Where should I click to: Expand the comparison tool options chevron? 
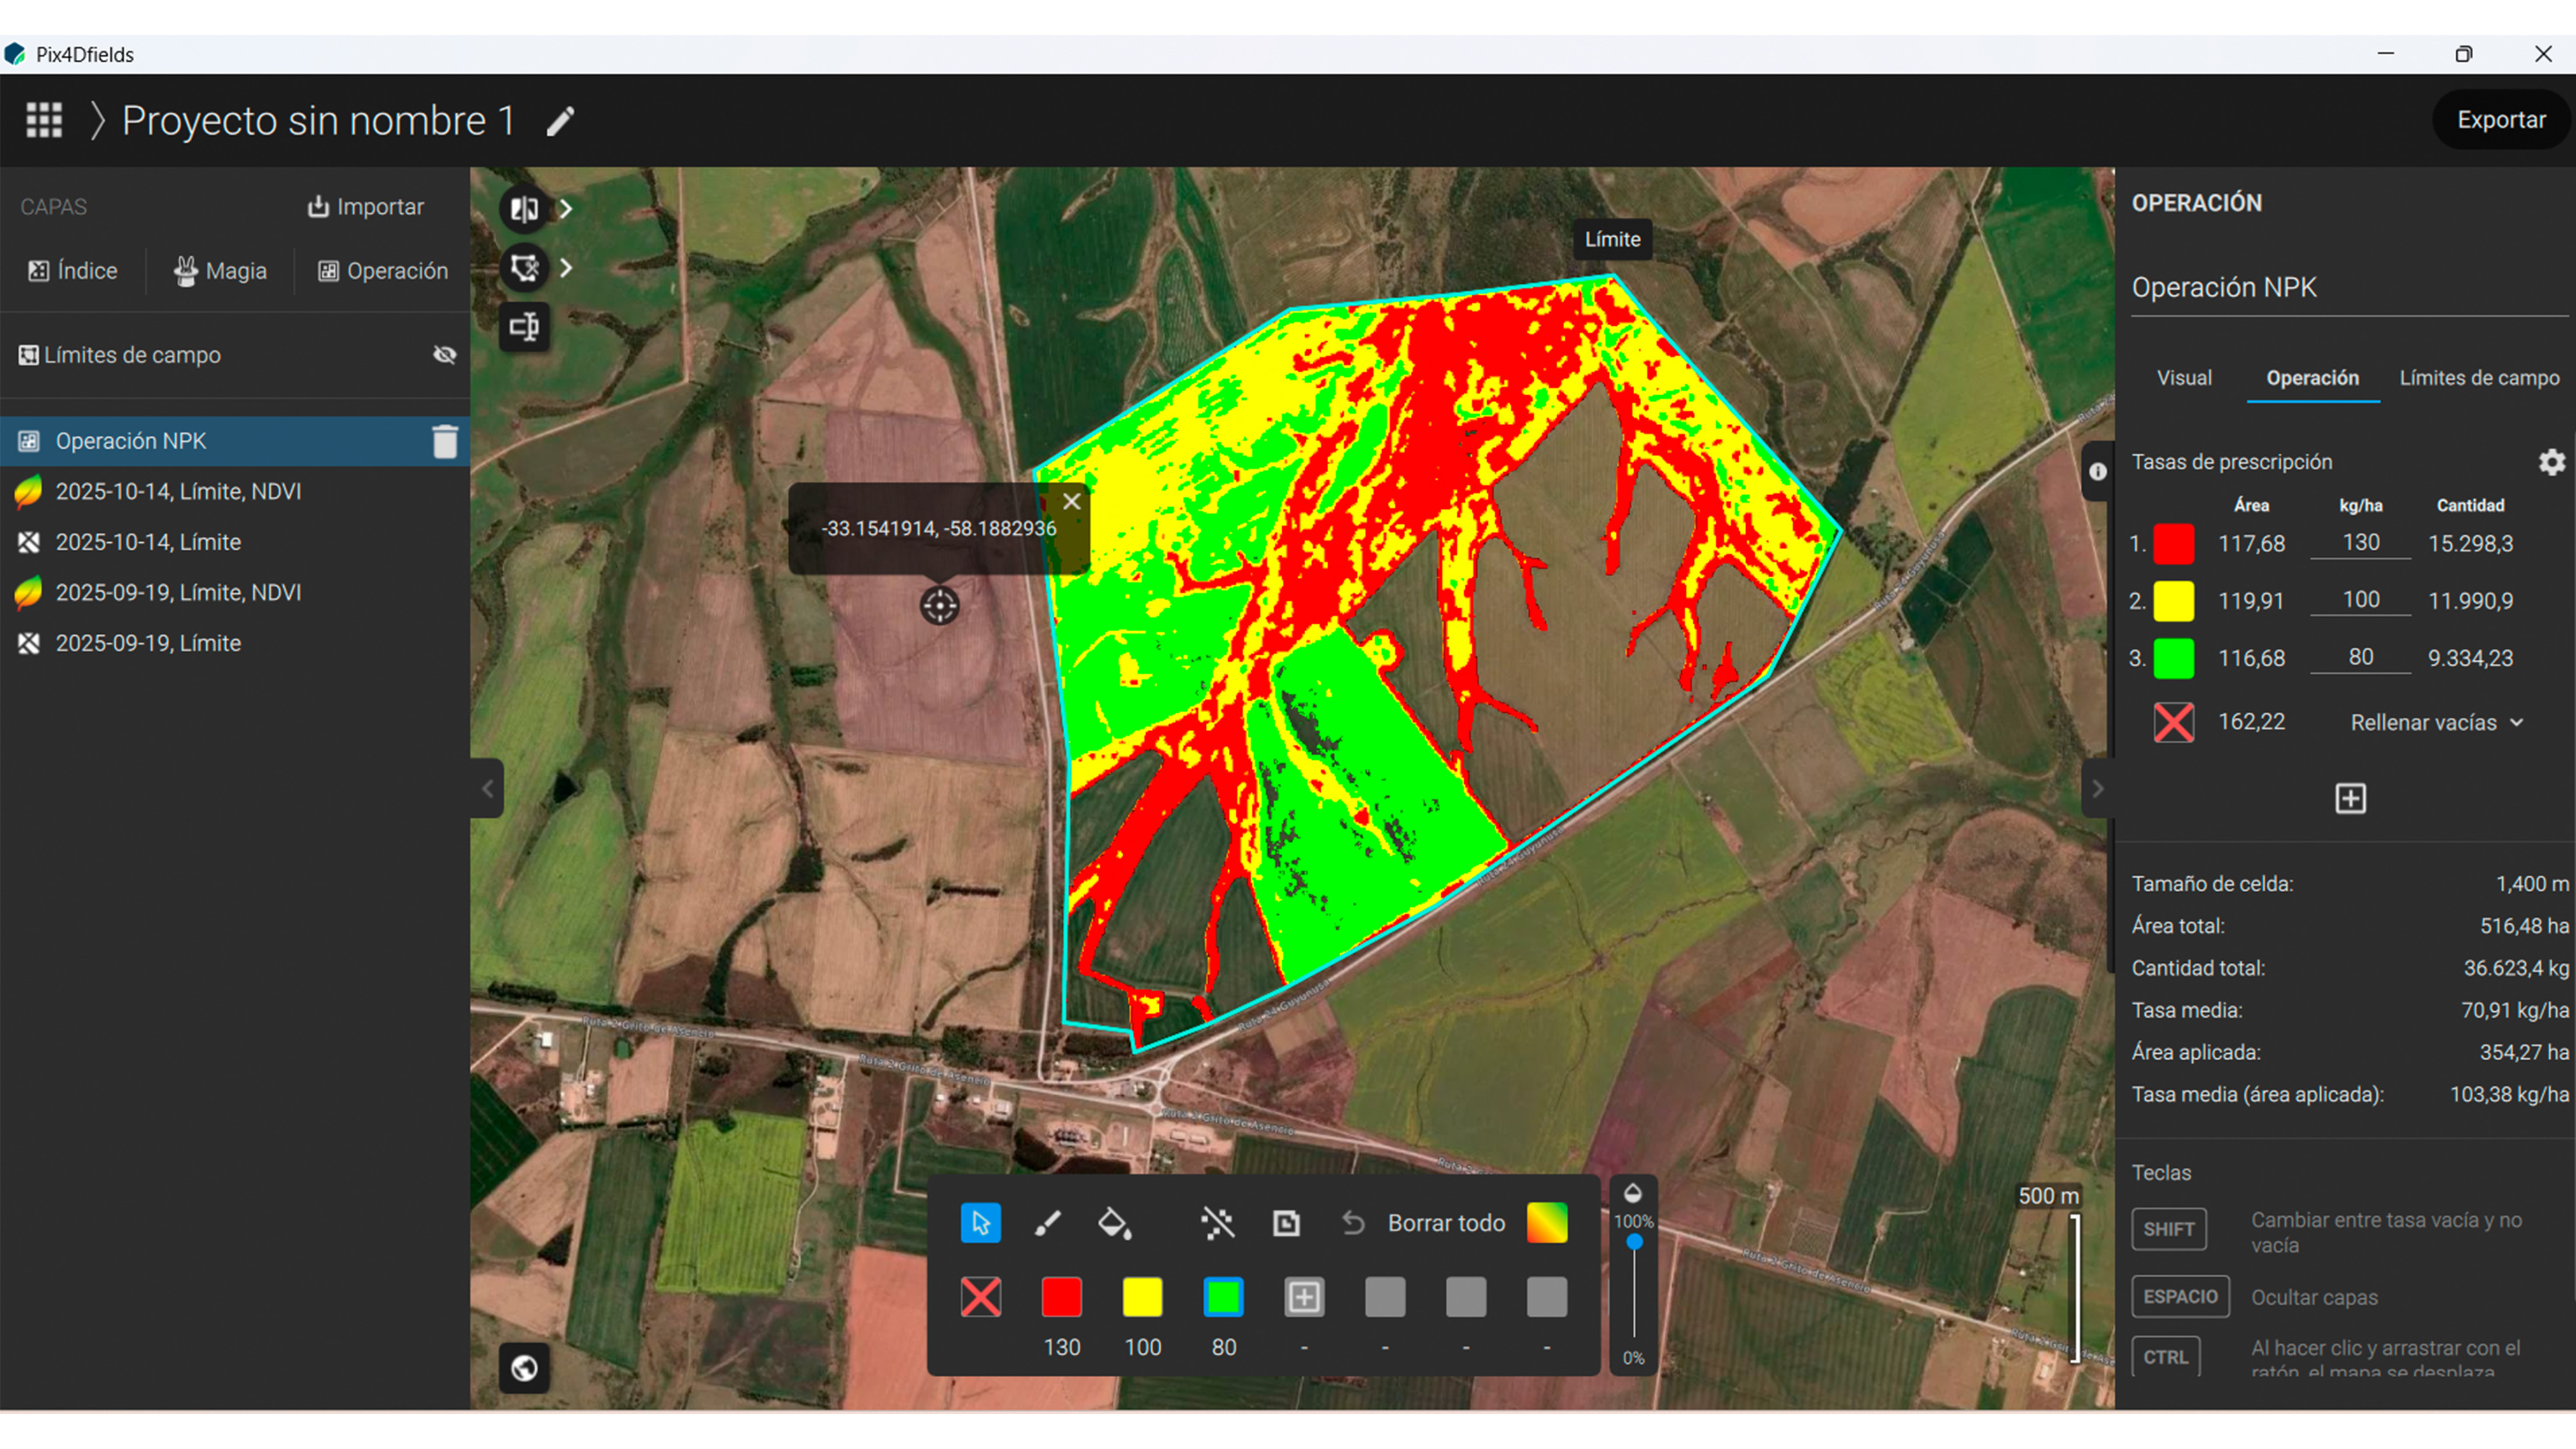(x=566, y=208)
